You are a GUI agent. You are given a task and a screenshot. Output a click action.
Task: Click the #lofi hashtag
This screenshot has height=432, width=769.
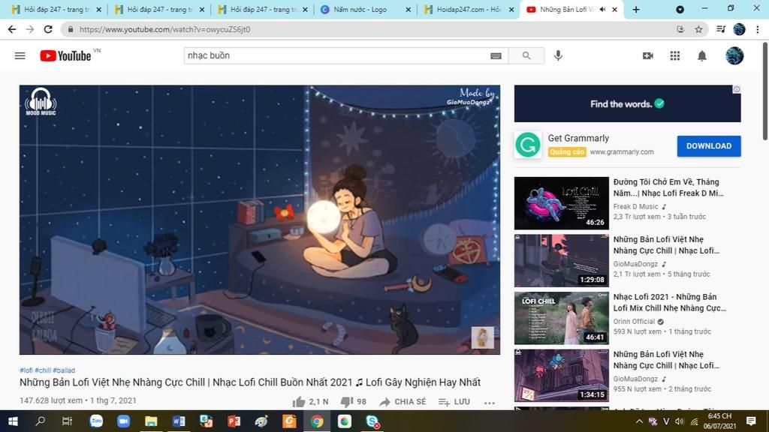[x=26, y=370]
